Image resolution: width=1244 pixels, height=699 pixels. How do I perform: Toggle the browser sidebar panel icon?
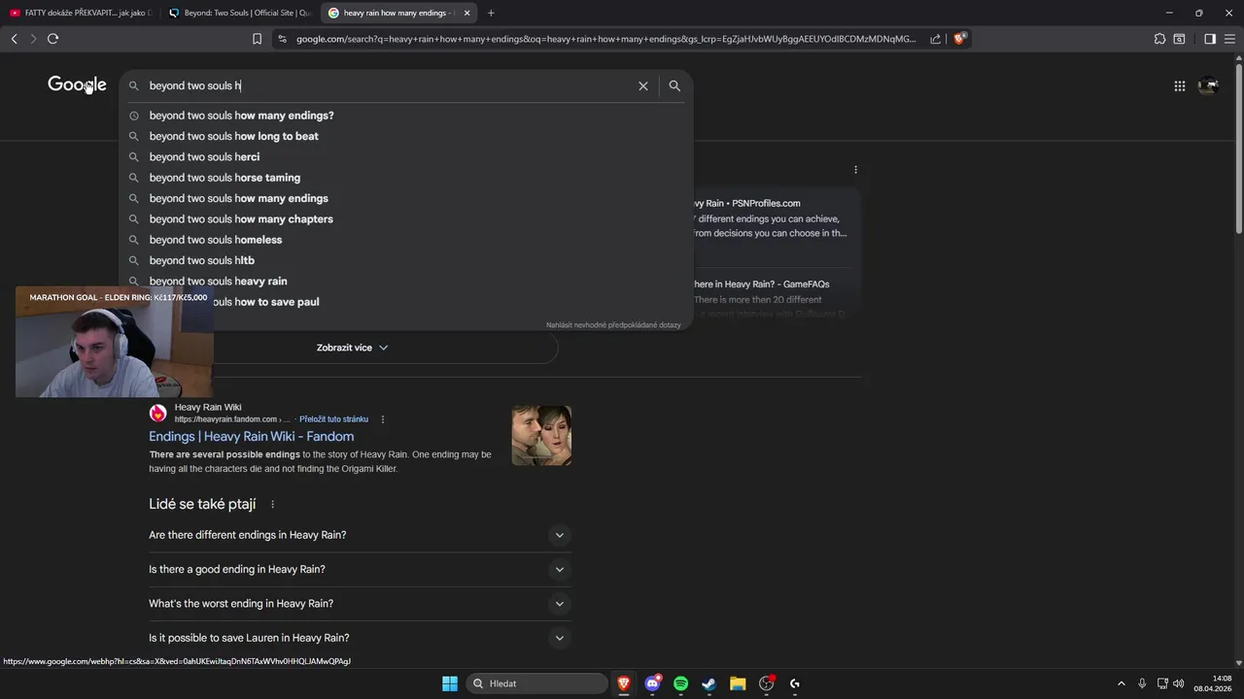pyautogui.click(x=1210, y=39)
